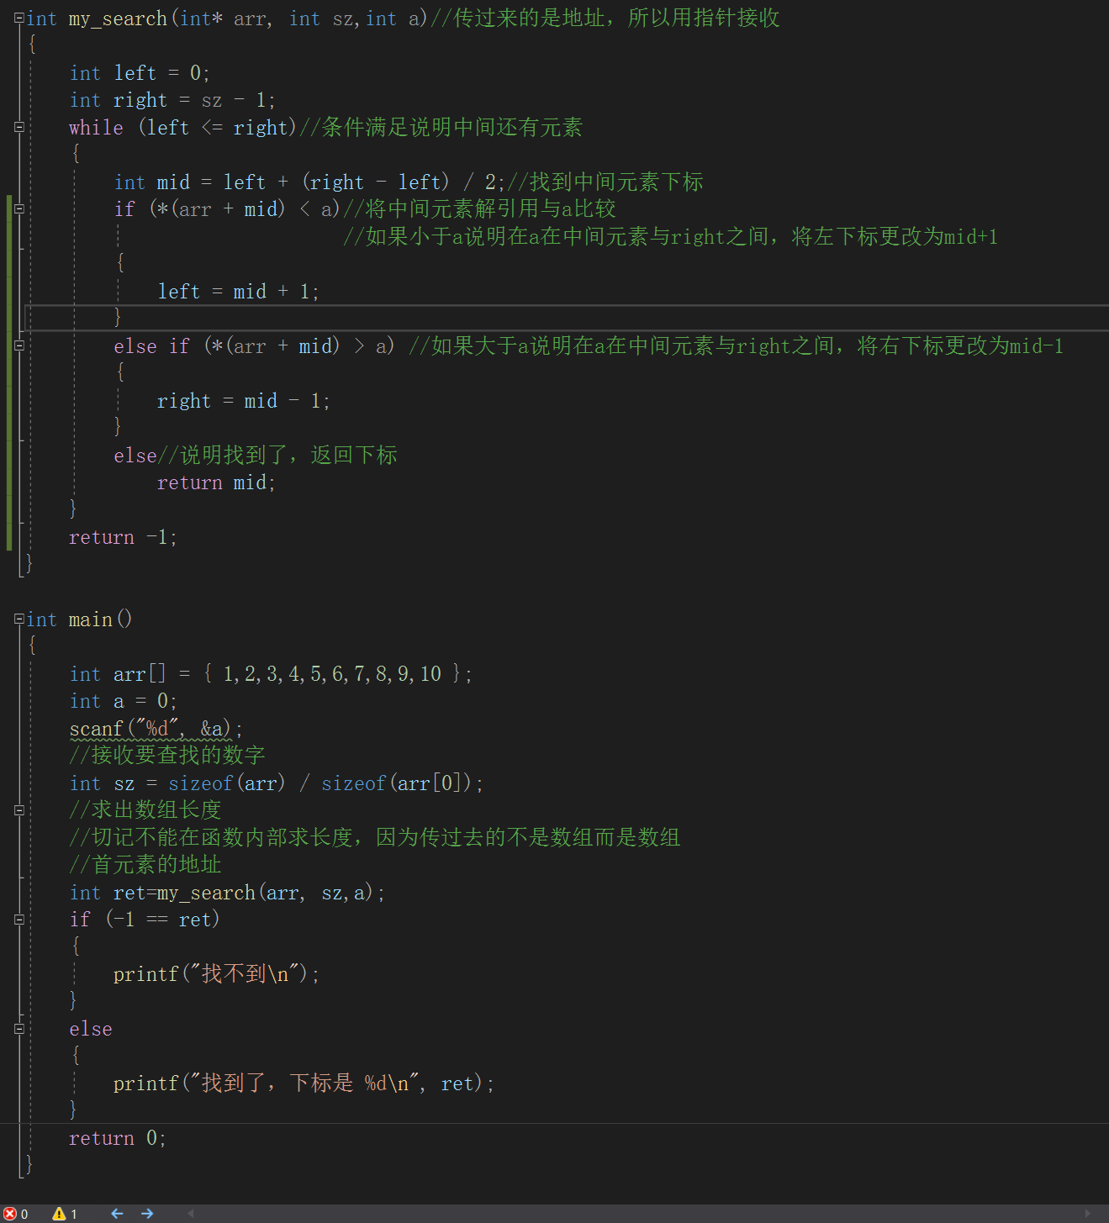The image size is (1109, 1223).
Task: Click the comment //将中间元素解引用与a比较
Action: tap(478, 209)
